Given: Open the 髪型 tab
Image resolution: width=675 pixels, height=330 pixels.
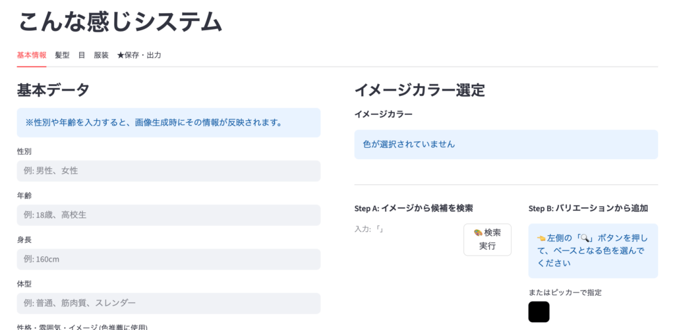Looking at the screenshot, I should tap(62, 55).
